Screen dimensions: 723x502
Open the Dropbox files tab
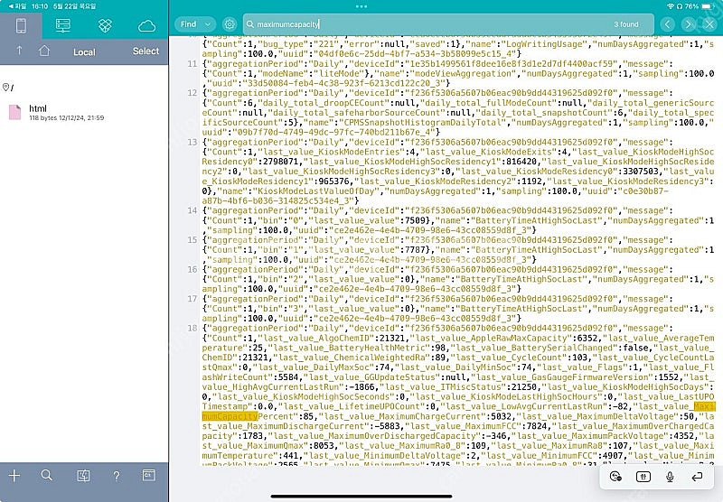[x=105, y=26]
